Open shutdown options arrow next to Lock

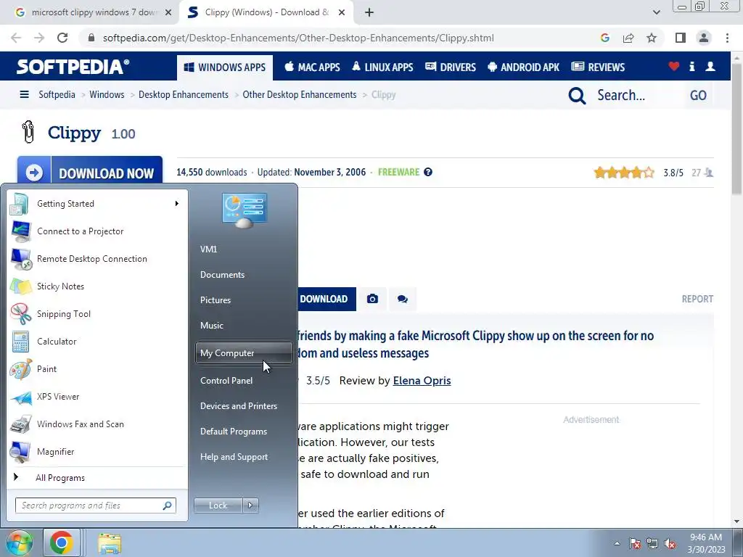tap(250, 506)
